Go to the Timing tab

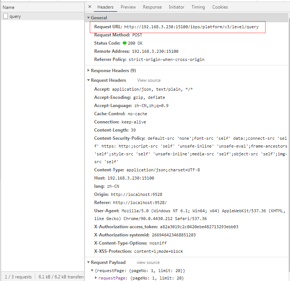tap(198, 7)
